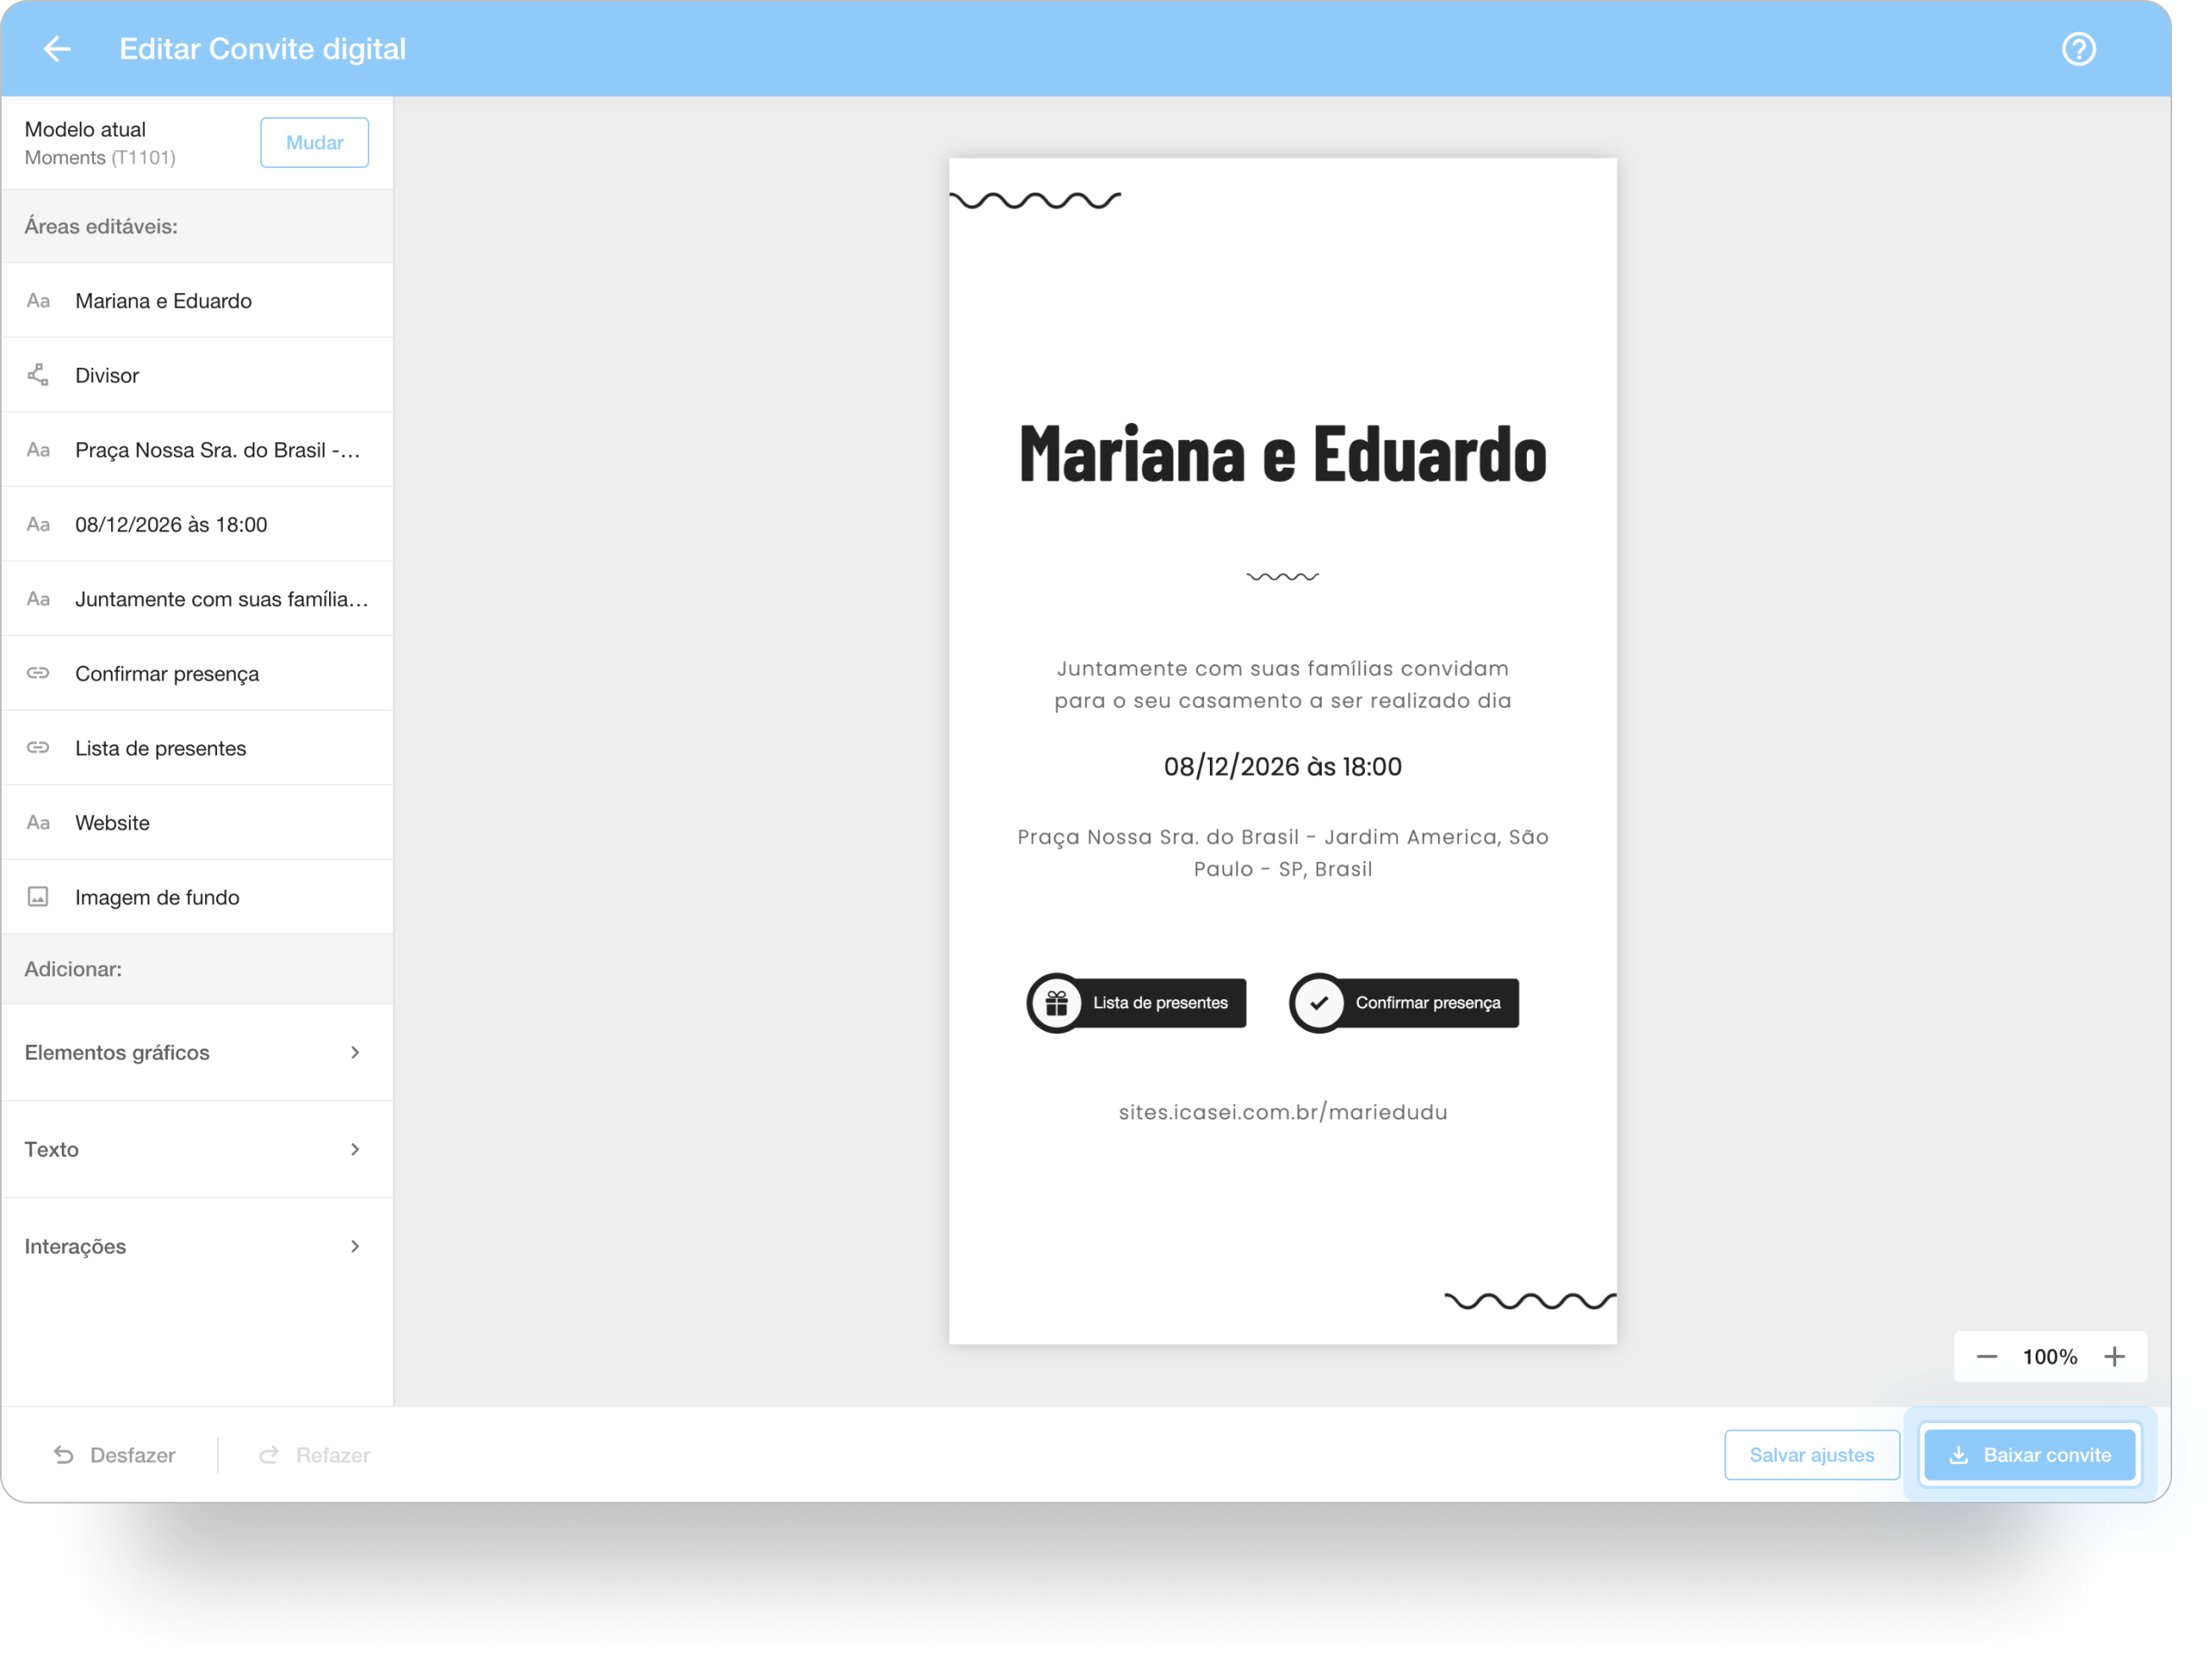
Task: Select the link icon for Confirmar presença
Action: coord(38,673)
